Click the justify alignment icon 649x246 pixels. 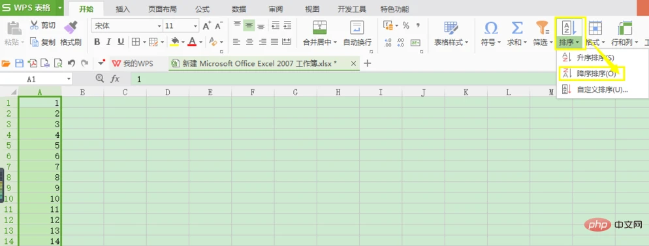[x=274, y=42]
